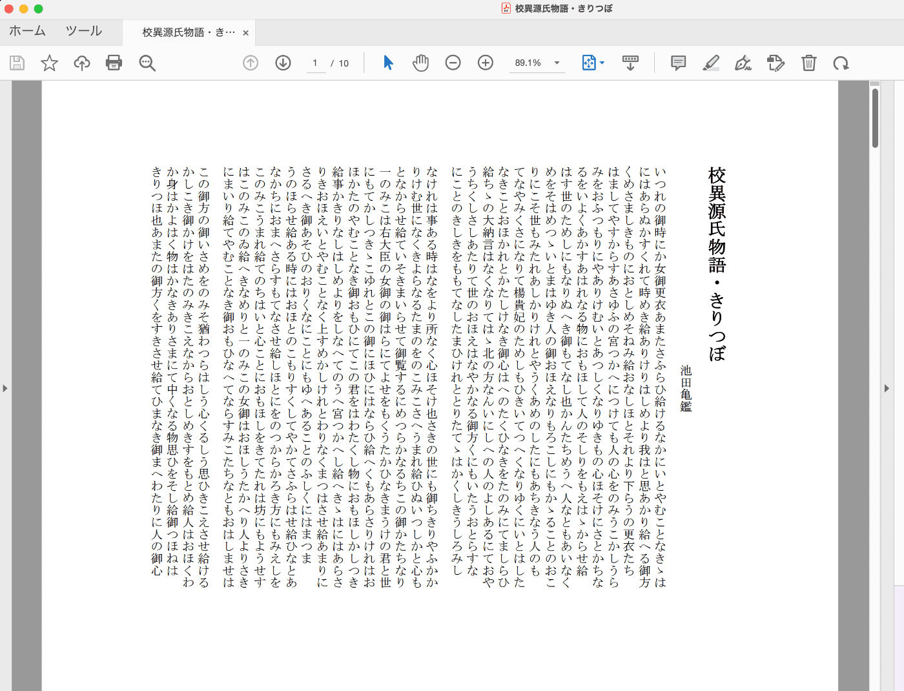Activate the text selection cursor tool
The height and width of the screenshot is (691, 904).
(387, 63)
